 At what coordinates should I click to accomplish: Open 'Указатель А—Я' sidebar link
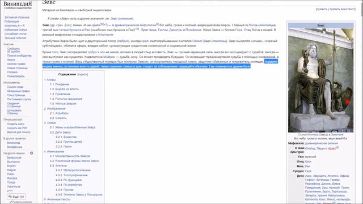pyautogui.click(x=14, y=25)
